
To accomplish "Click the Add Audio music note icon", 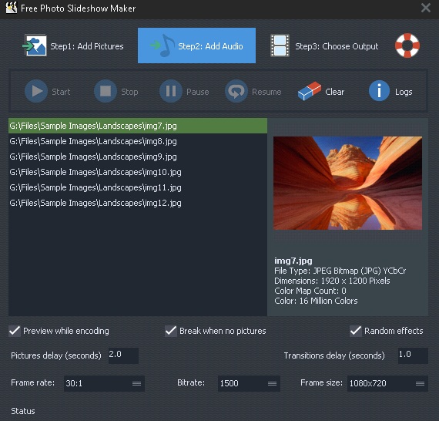I will coord(163,45).
